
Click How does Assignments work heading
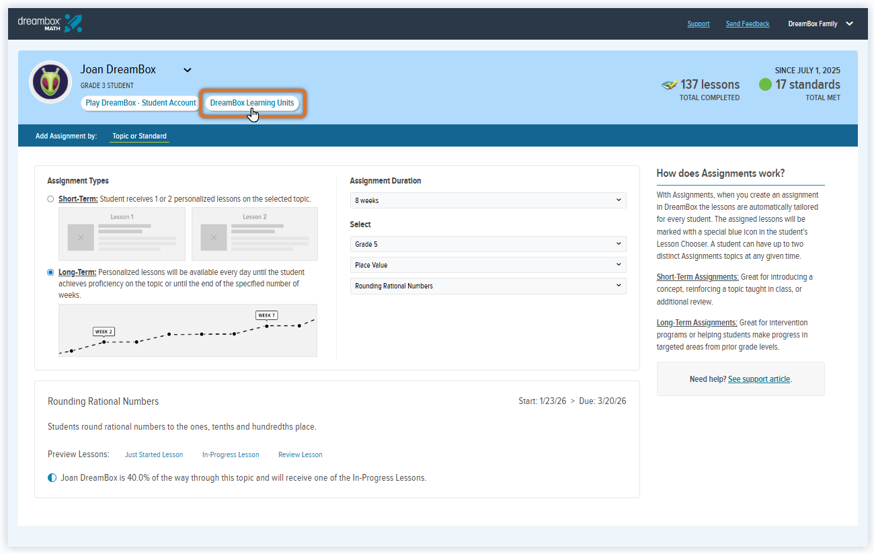point(721,173)
